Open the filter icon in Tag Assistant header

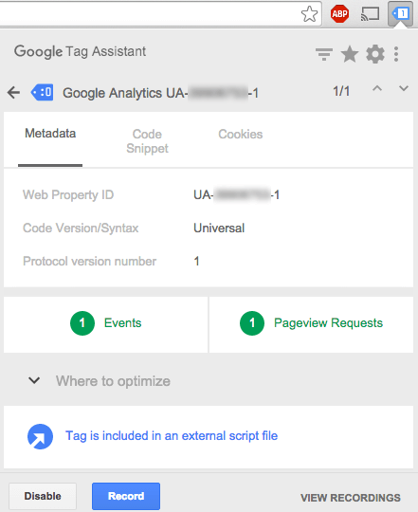coord(324,54)
